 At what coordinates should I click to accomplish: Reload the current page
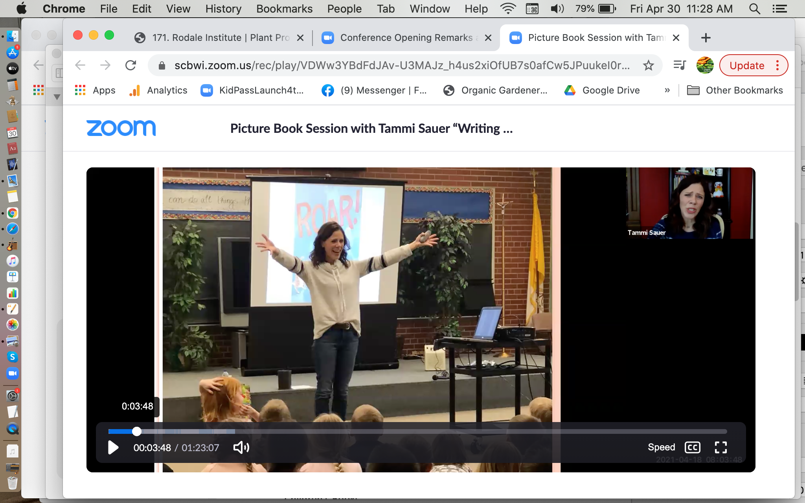[x=130, y=65]
